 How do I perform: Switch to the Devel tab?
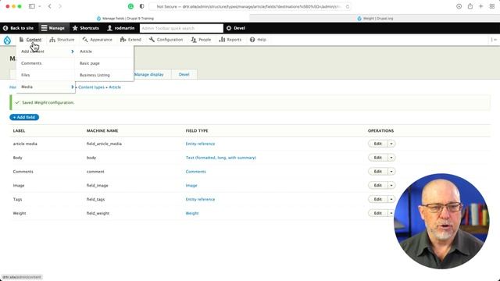click(x=184, y=74)
